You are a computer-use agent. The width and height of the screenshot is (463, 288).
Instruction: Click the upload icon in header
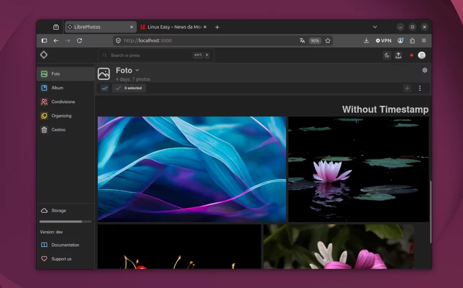(x=398, y=55)
